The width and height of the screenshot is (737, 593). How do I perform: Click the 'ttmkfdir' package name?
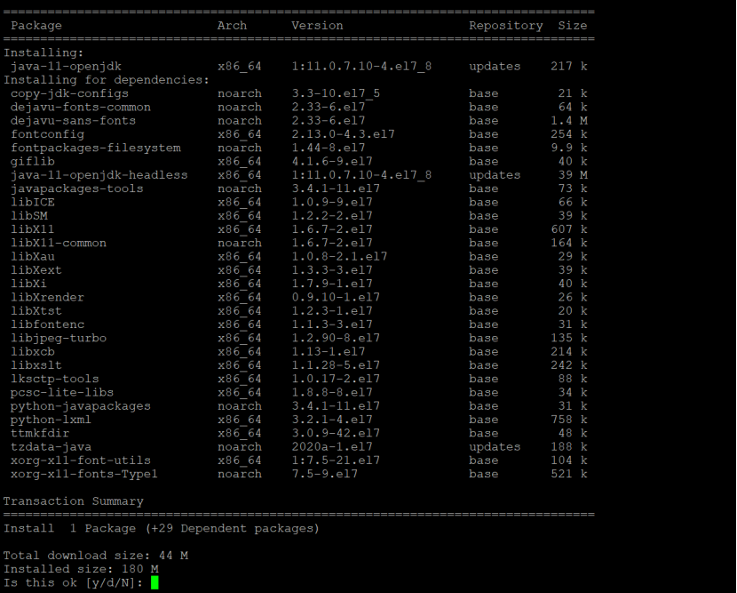coord(40,434)
